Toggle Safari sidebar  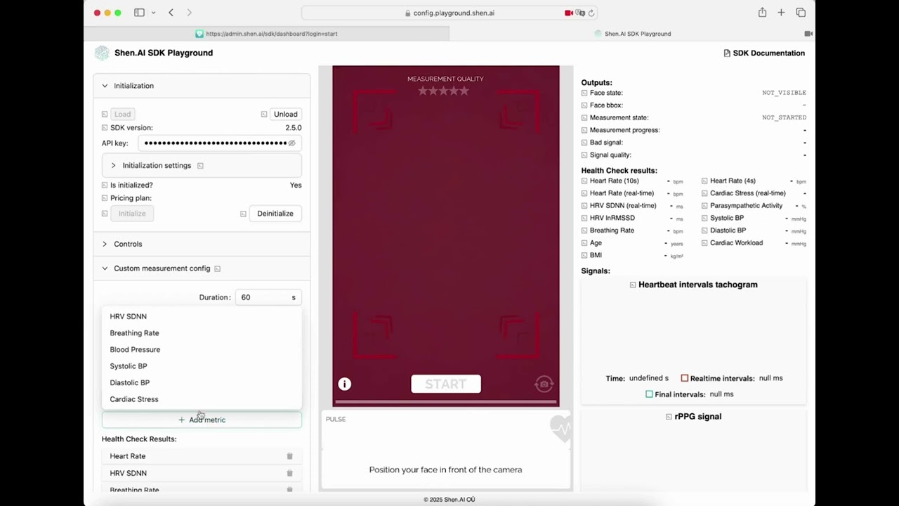[x=139, y=13]
